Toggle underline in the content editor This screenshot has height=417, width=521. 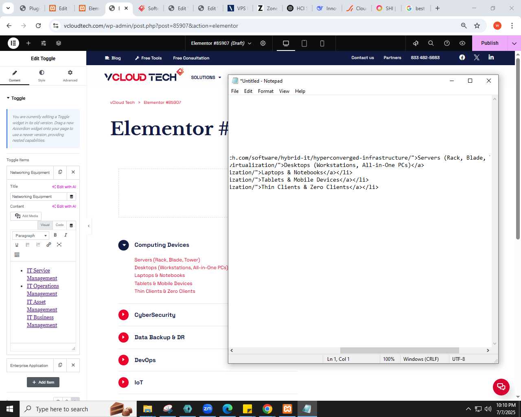click(x=17, y=245)
